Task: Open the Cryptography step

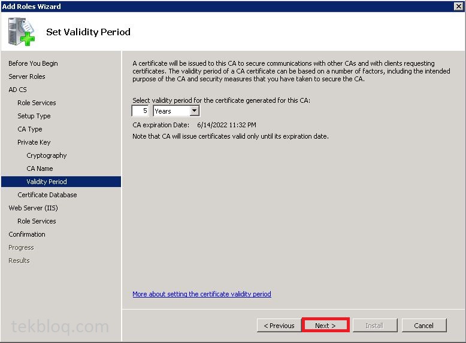Action: click(46, 155)
